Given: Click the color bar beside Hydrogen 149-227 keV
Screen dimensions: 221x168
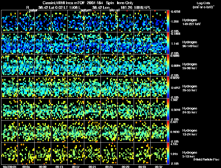Looking at the screenshot, I should (168, 21).
